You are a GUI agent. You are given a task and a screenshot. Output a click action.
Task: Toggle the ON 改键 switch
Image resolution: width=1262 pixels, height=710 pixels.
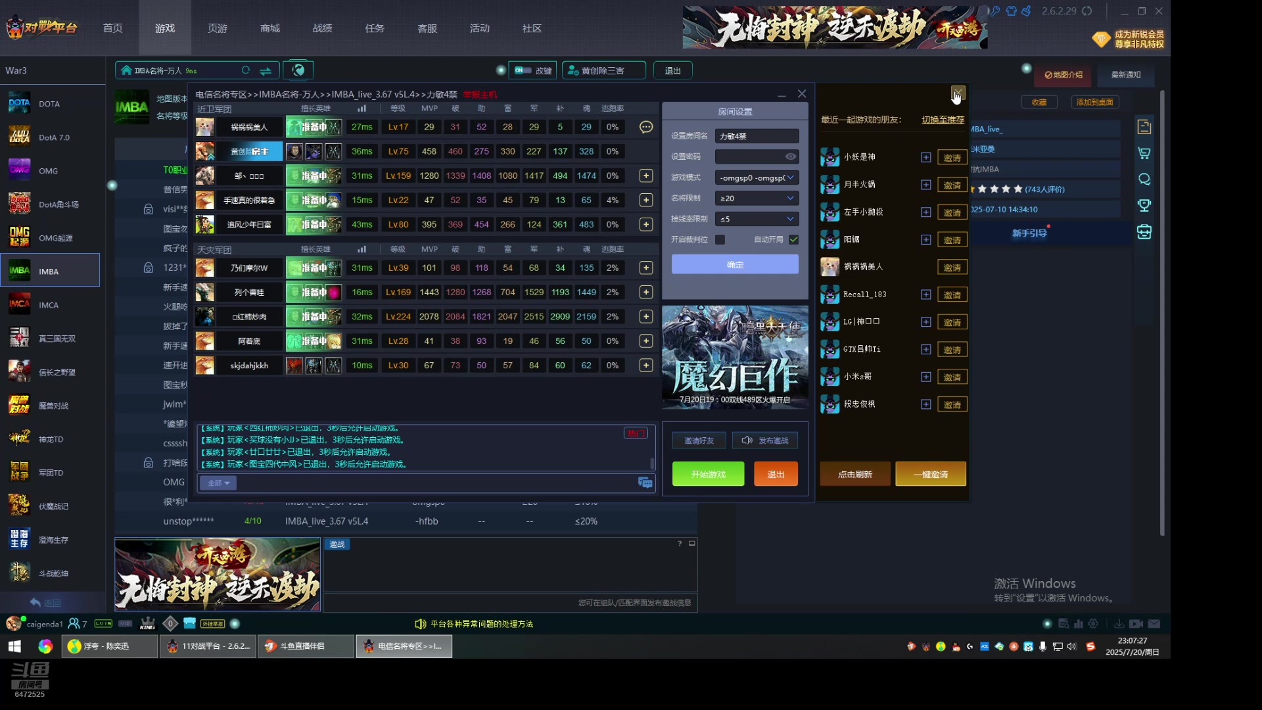[523, 70]
